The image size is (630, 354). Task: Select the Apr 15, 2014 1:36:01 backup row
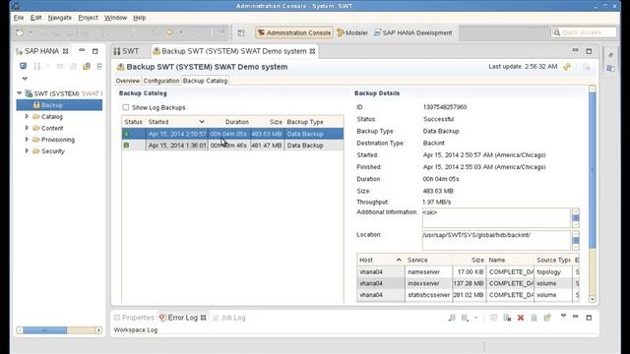click(232, 146)
